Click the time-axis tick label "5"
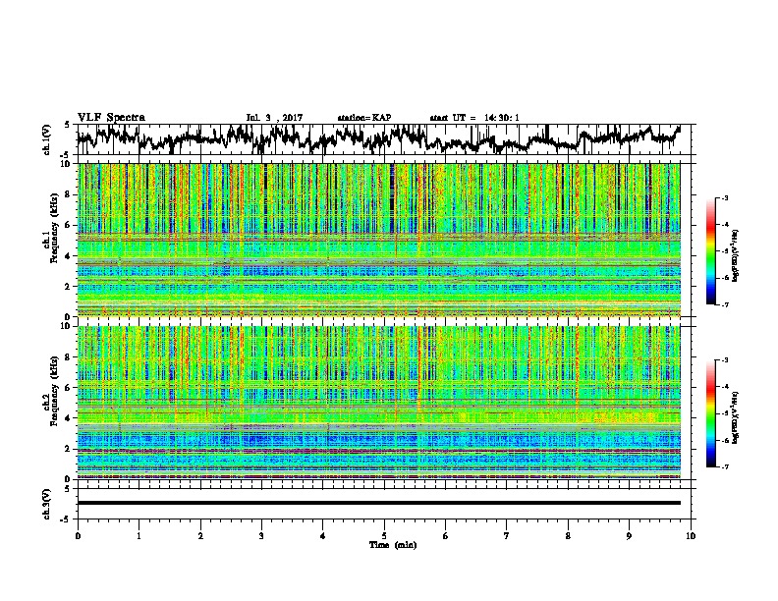Screen dimensions: 778x601 tap(384, 535)
